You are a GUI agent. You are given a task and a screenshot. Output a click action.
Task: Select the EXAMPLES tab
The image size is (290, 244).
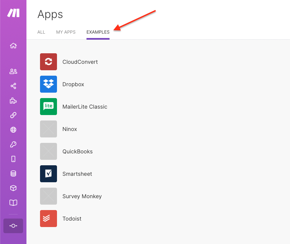pos(98,32)
